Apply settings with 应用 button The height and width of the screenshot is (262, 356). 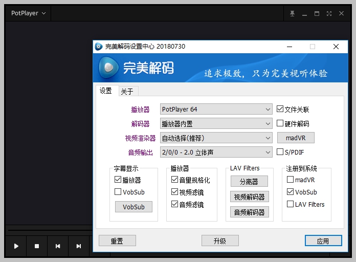[x=323, y=241]
